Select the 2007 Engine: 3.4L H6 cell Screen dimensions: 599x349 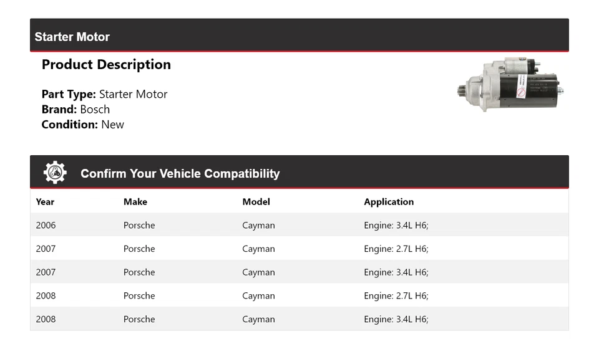coord(396,272)
